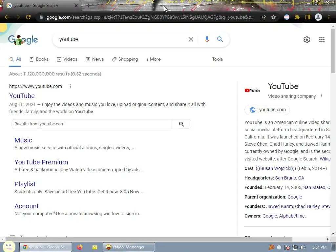
Task: Click the padlock site info icon
Action: [41, 17]
